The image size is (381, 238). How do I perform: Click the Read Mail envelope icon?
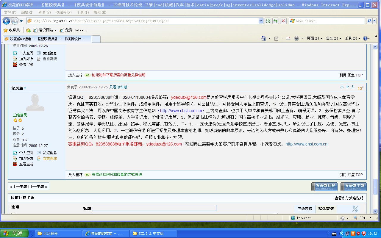click(x=288, y=38)
